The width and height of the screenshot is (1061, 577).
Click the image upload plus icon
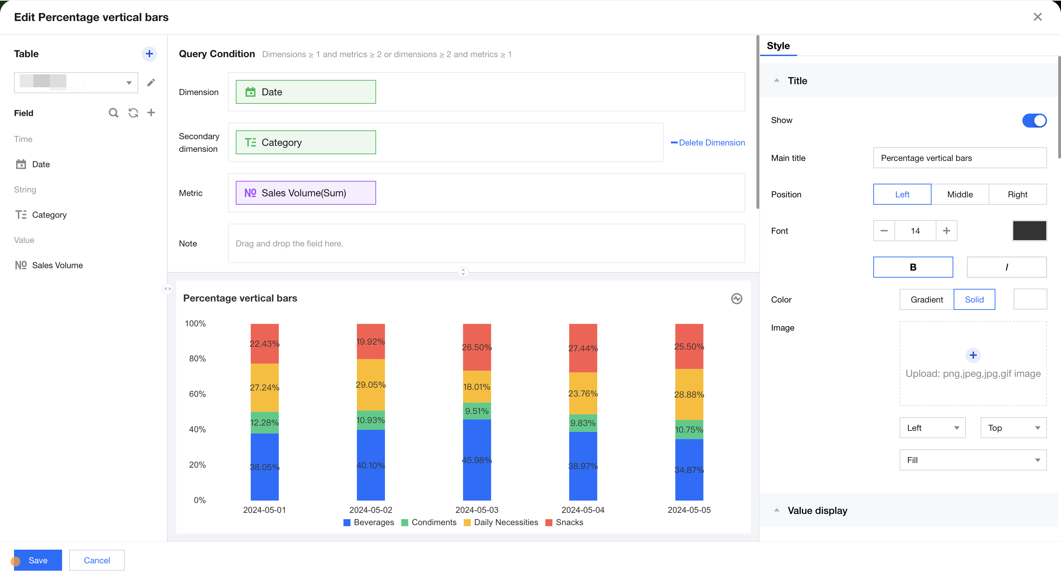(x=973, y=355)
